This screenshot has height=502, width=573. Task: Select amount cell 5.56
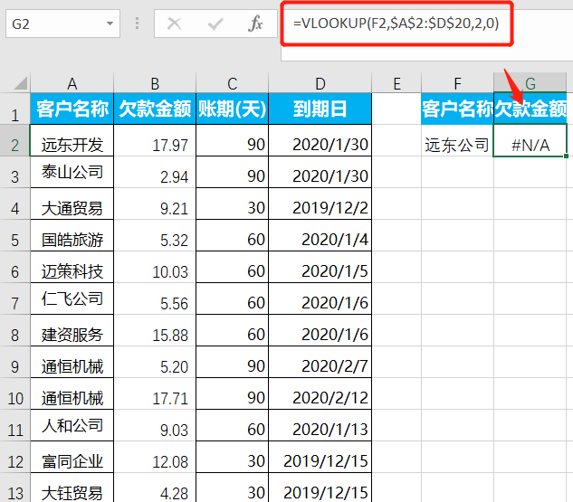tap(155, 298)
